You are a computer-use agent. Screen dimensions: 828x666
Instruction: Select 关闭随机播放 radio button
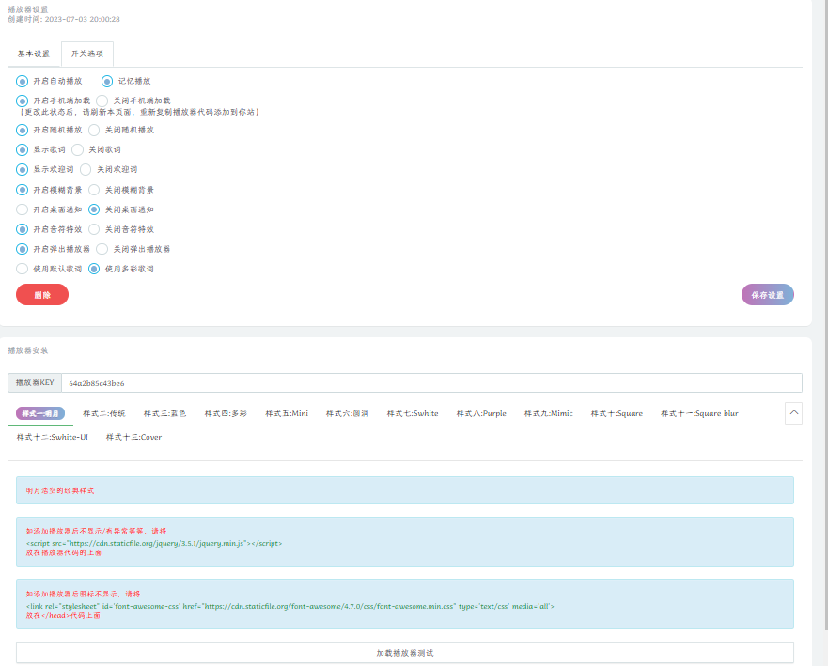coord(94,130)
